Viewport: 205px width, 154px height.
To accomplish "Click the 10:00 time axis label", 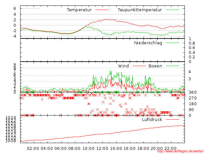I will click(x=88, y=149).
